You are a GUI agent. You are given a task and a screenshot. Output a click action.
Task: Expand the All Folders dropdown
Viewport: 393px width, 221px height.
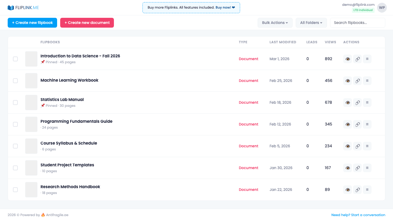pos(311,22)
